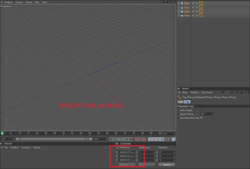250x169 pixels.
Task: Play the animation backwards
Action: point(119,139)
